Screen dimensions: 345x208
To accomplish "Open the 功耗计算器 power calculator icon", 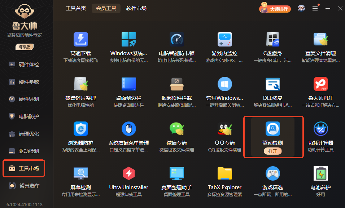I will click(320, 129).
